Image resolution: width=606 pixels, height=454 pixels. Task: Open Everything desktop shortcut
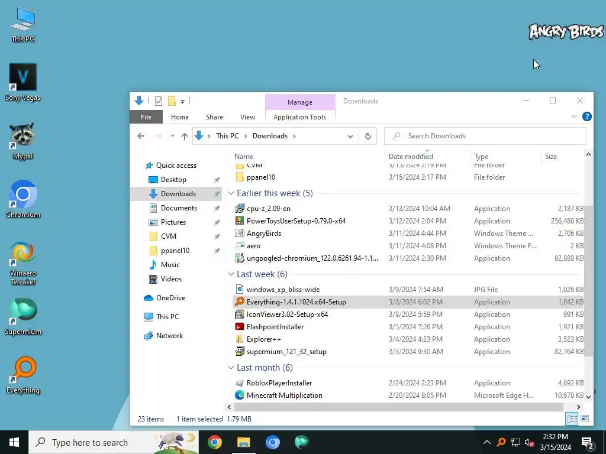[23, 375]
